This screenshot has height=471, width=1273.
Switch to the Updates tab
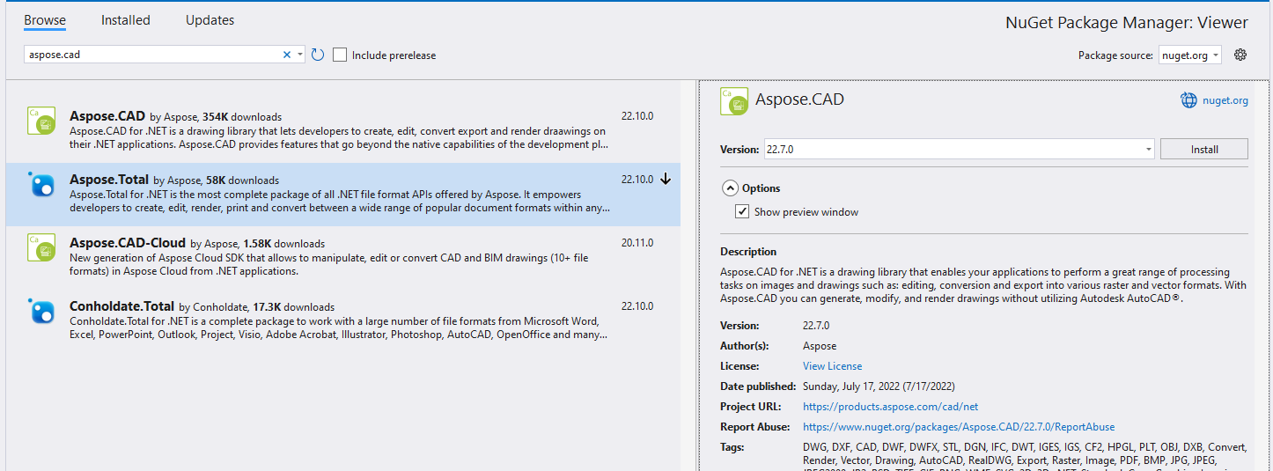click(210, 20)
